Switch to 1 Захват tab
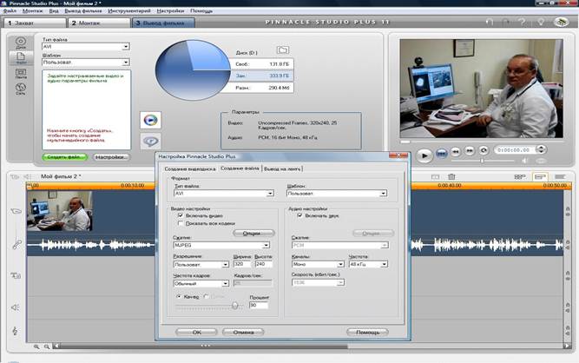The width and height of the screenshot is (579, 363). coord(35,23)
